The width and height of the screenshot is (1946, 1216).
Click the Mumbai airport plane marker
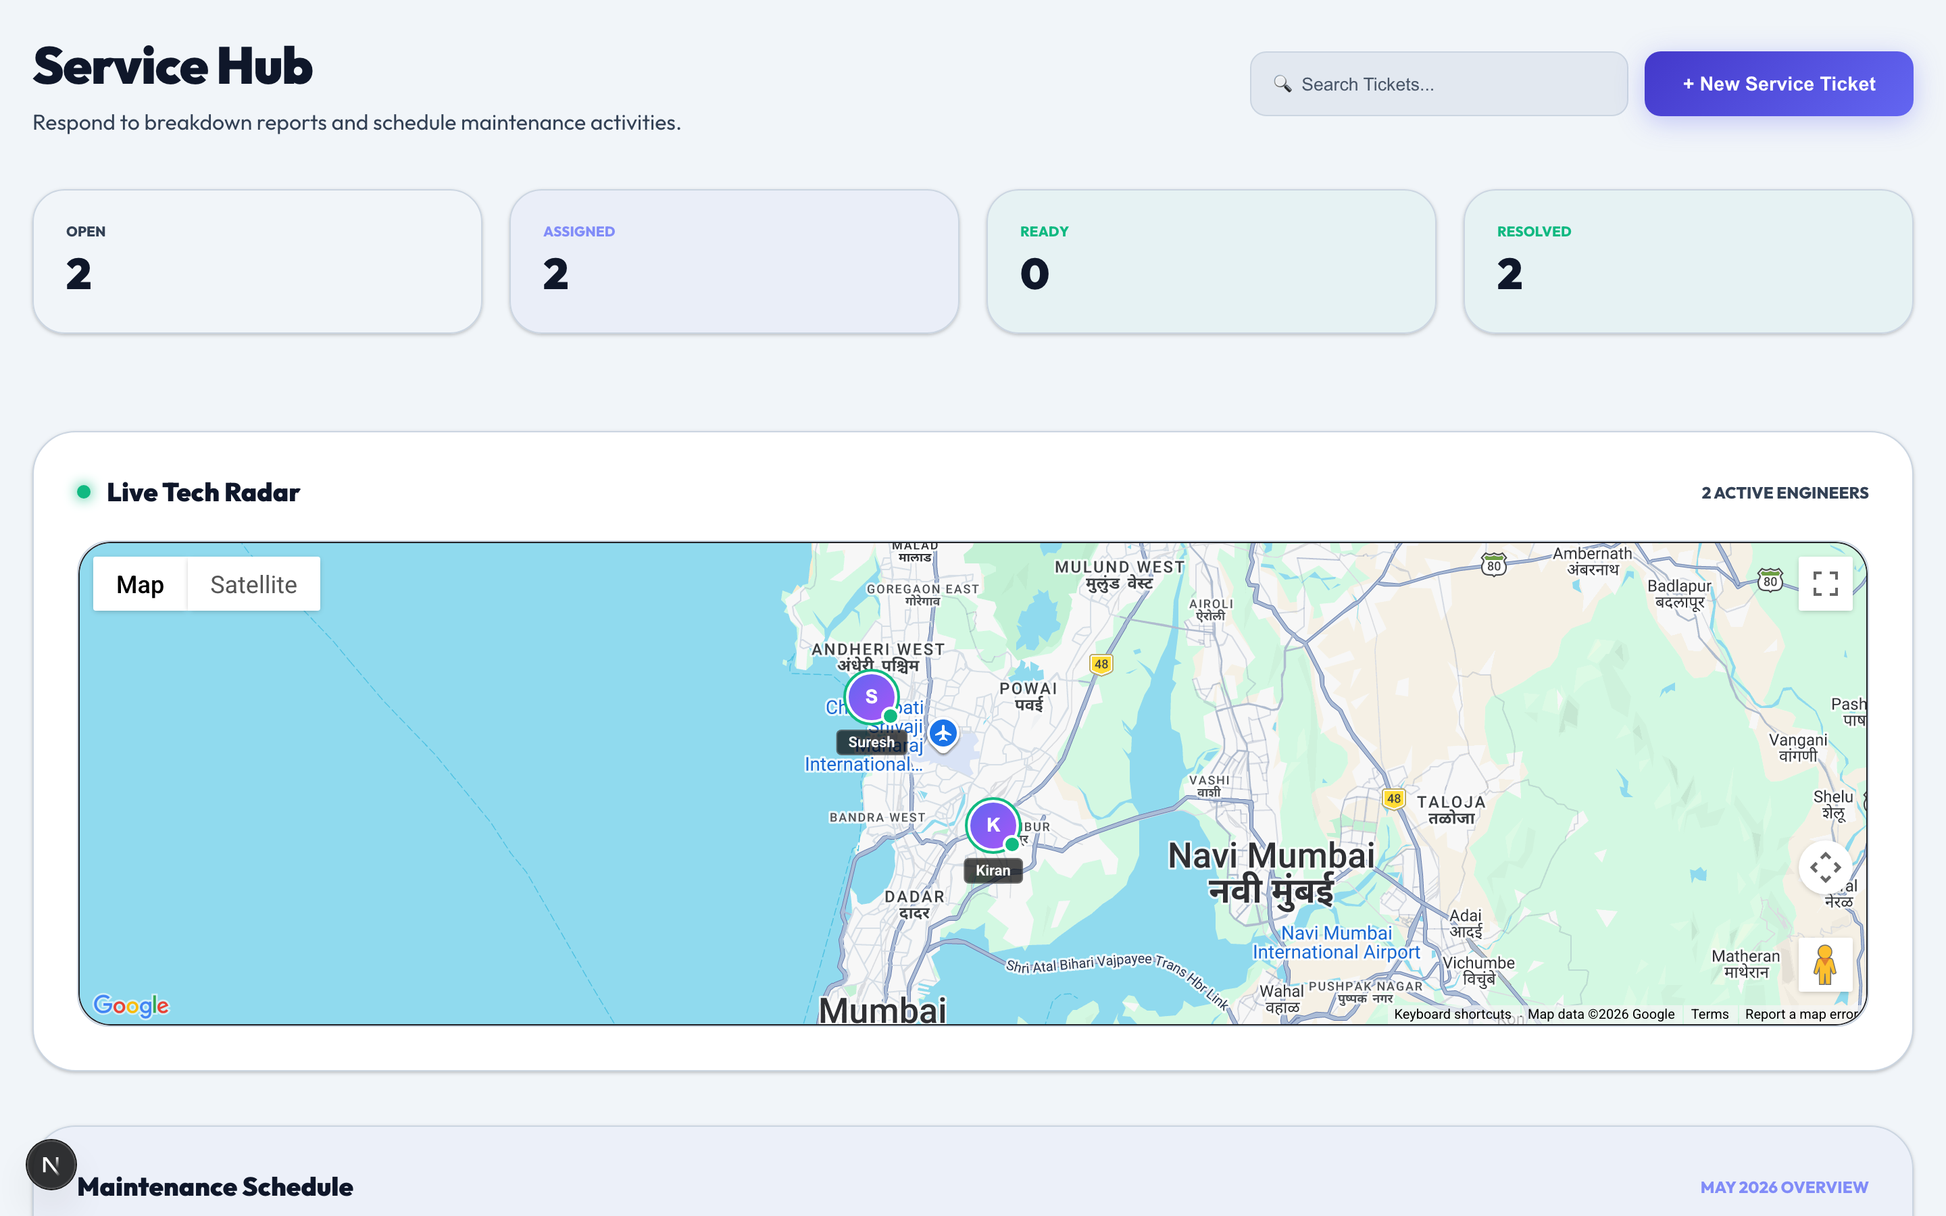pyautogui.click(x=943, y=734)
